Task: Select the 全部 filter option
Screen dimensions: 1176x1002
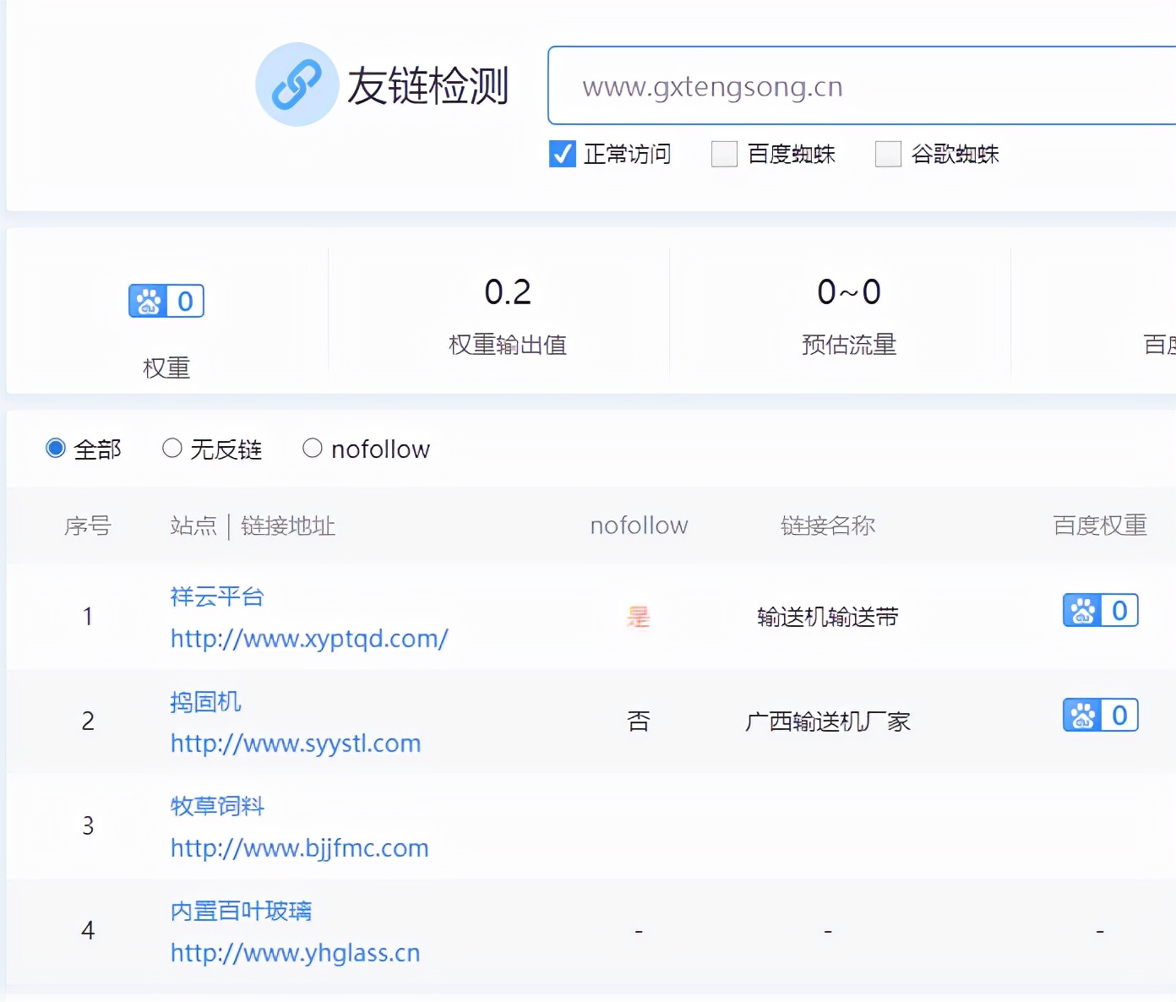Action: (56, 448)
